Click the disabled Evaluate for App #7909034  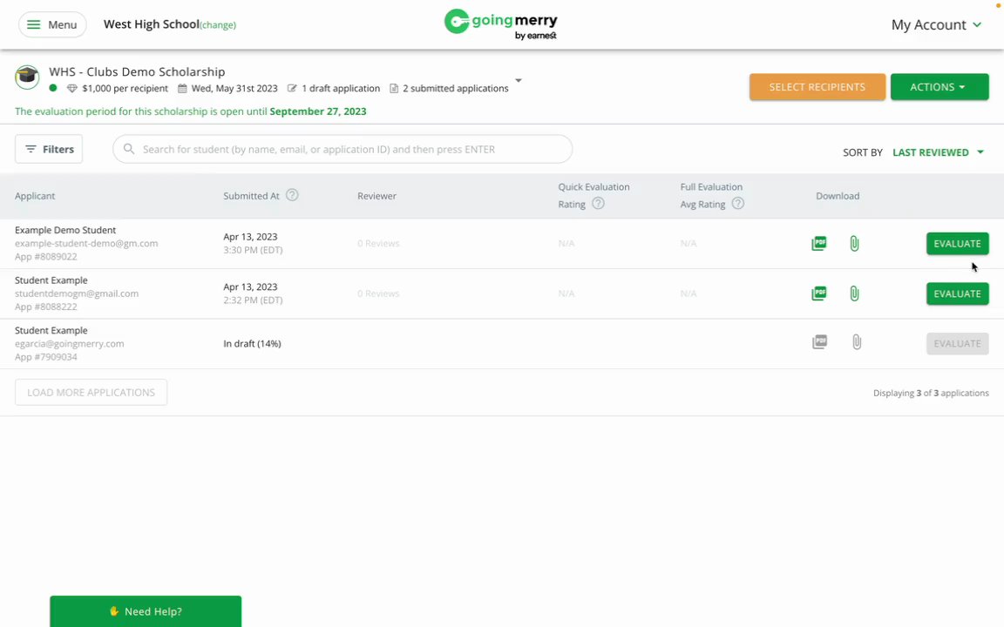[957, 344]
